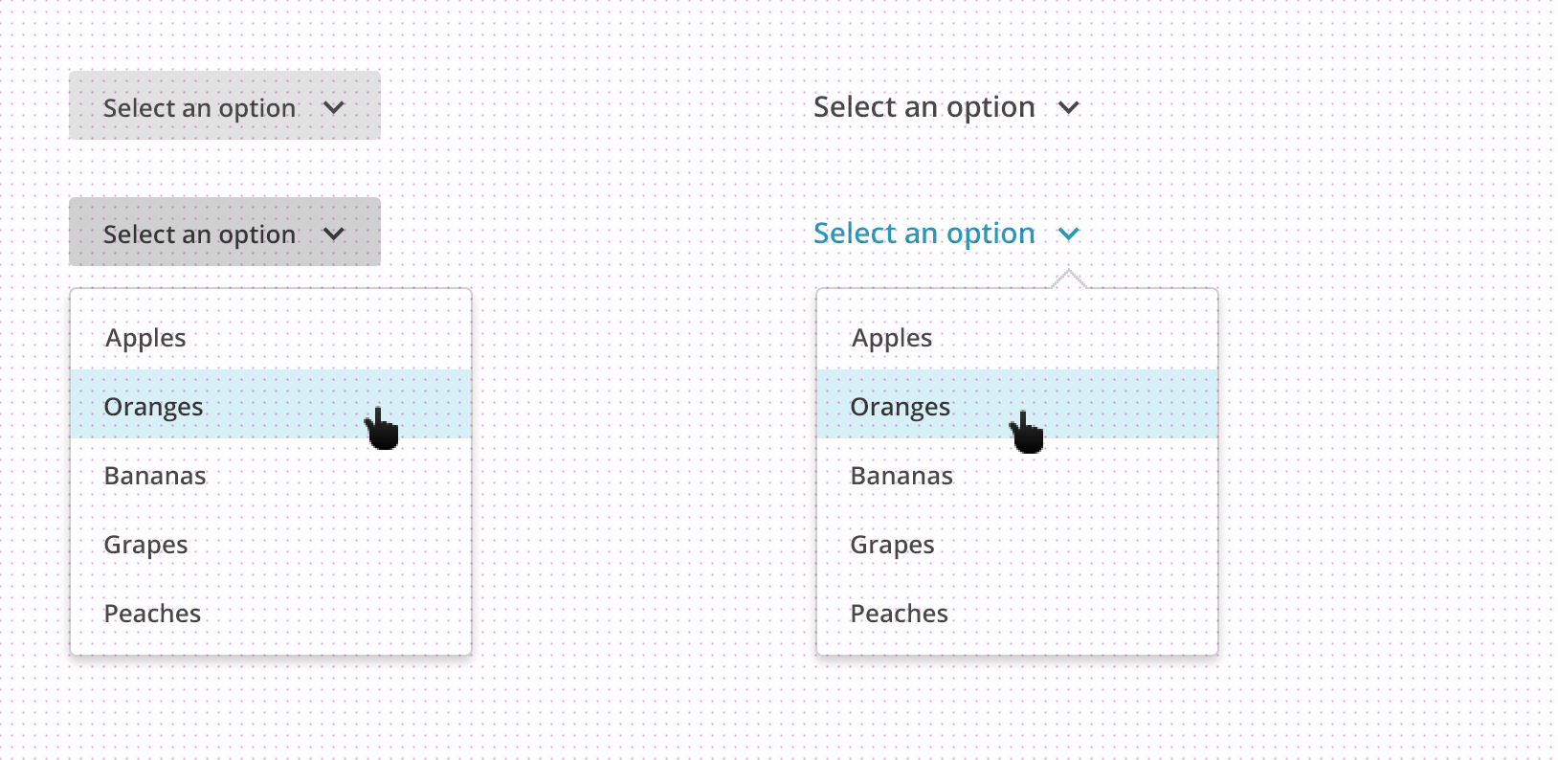Choose Apples in the left menu
This screenshot has height=760, width=1558.
pos(271,338)
